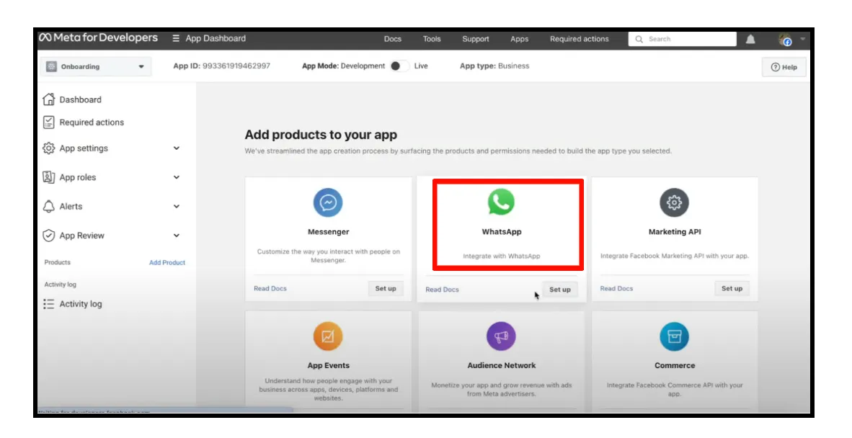This screenshot has height=438, width=852.
Task: Click the App ID 993361919462997 text
Action: point(222,66)
